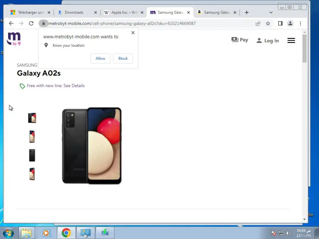Screen dimensions: 319x239
Task: Close the Metro Samsung Galaxy tab
Action: coord(188,12)
